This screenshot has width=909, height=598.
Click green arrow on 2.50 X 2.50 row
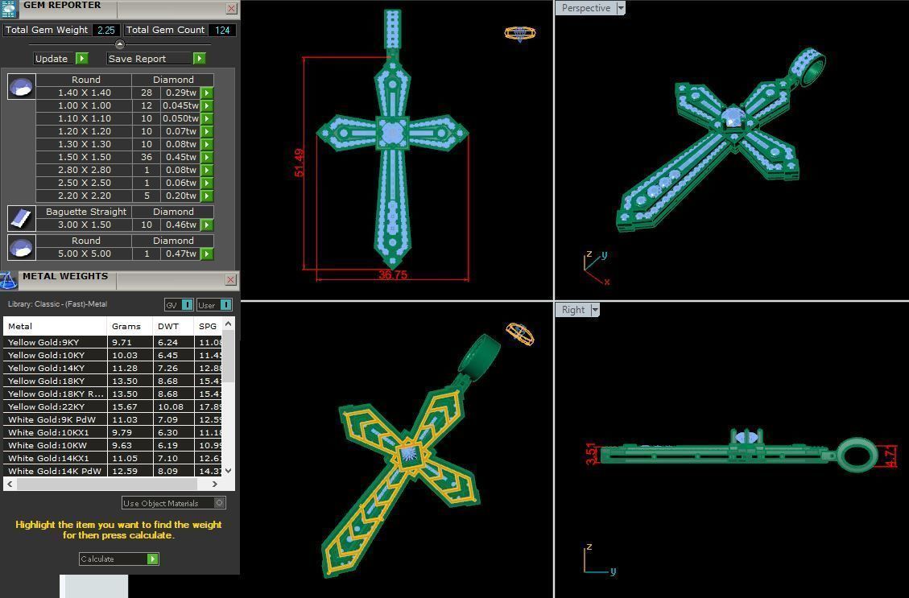(207, 183)
